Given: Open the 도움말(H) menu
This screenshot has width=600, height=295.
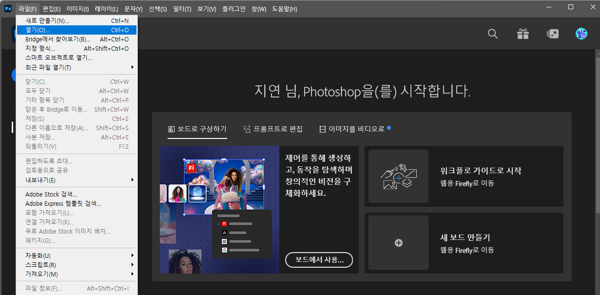Looking at the screenshot, I should (285, 9).
